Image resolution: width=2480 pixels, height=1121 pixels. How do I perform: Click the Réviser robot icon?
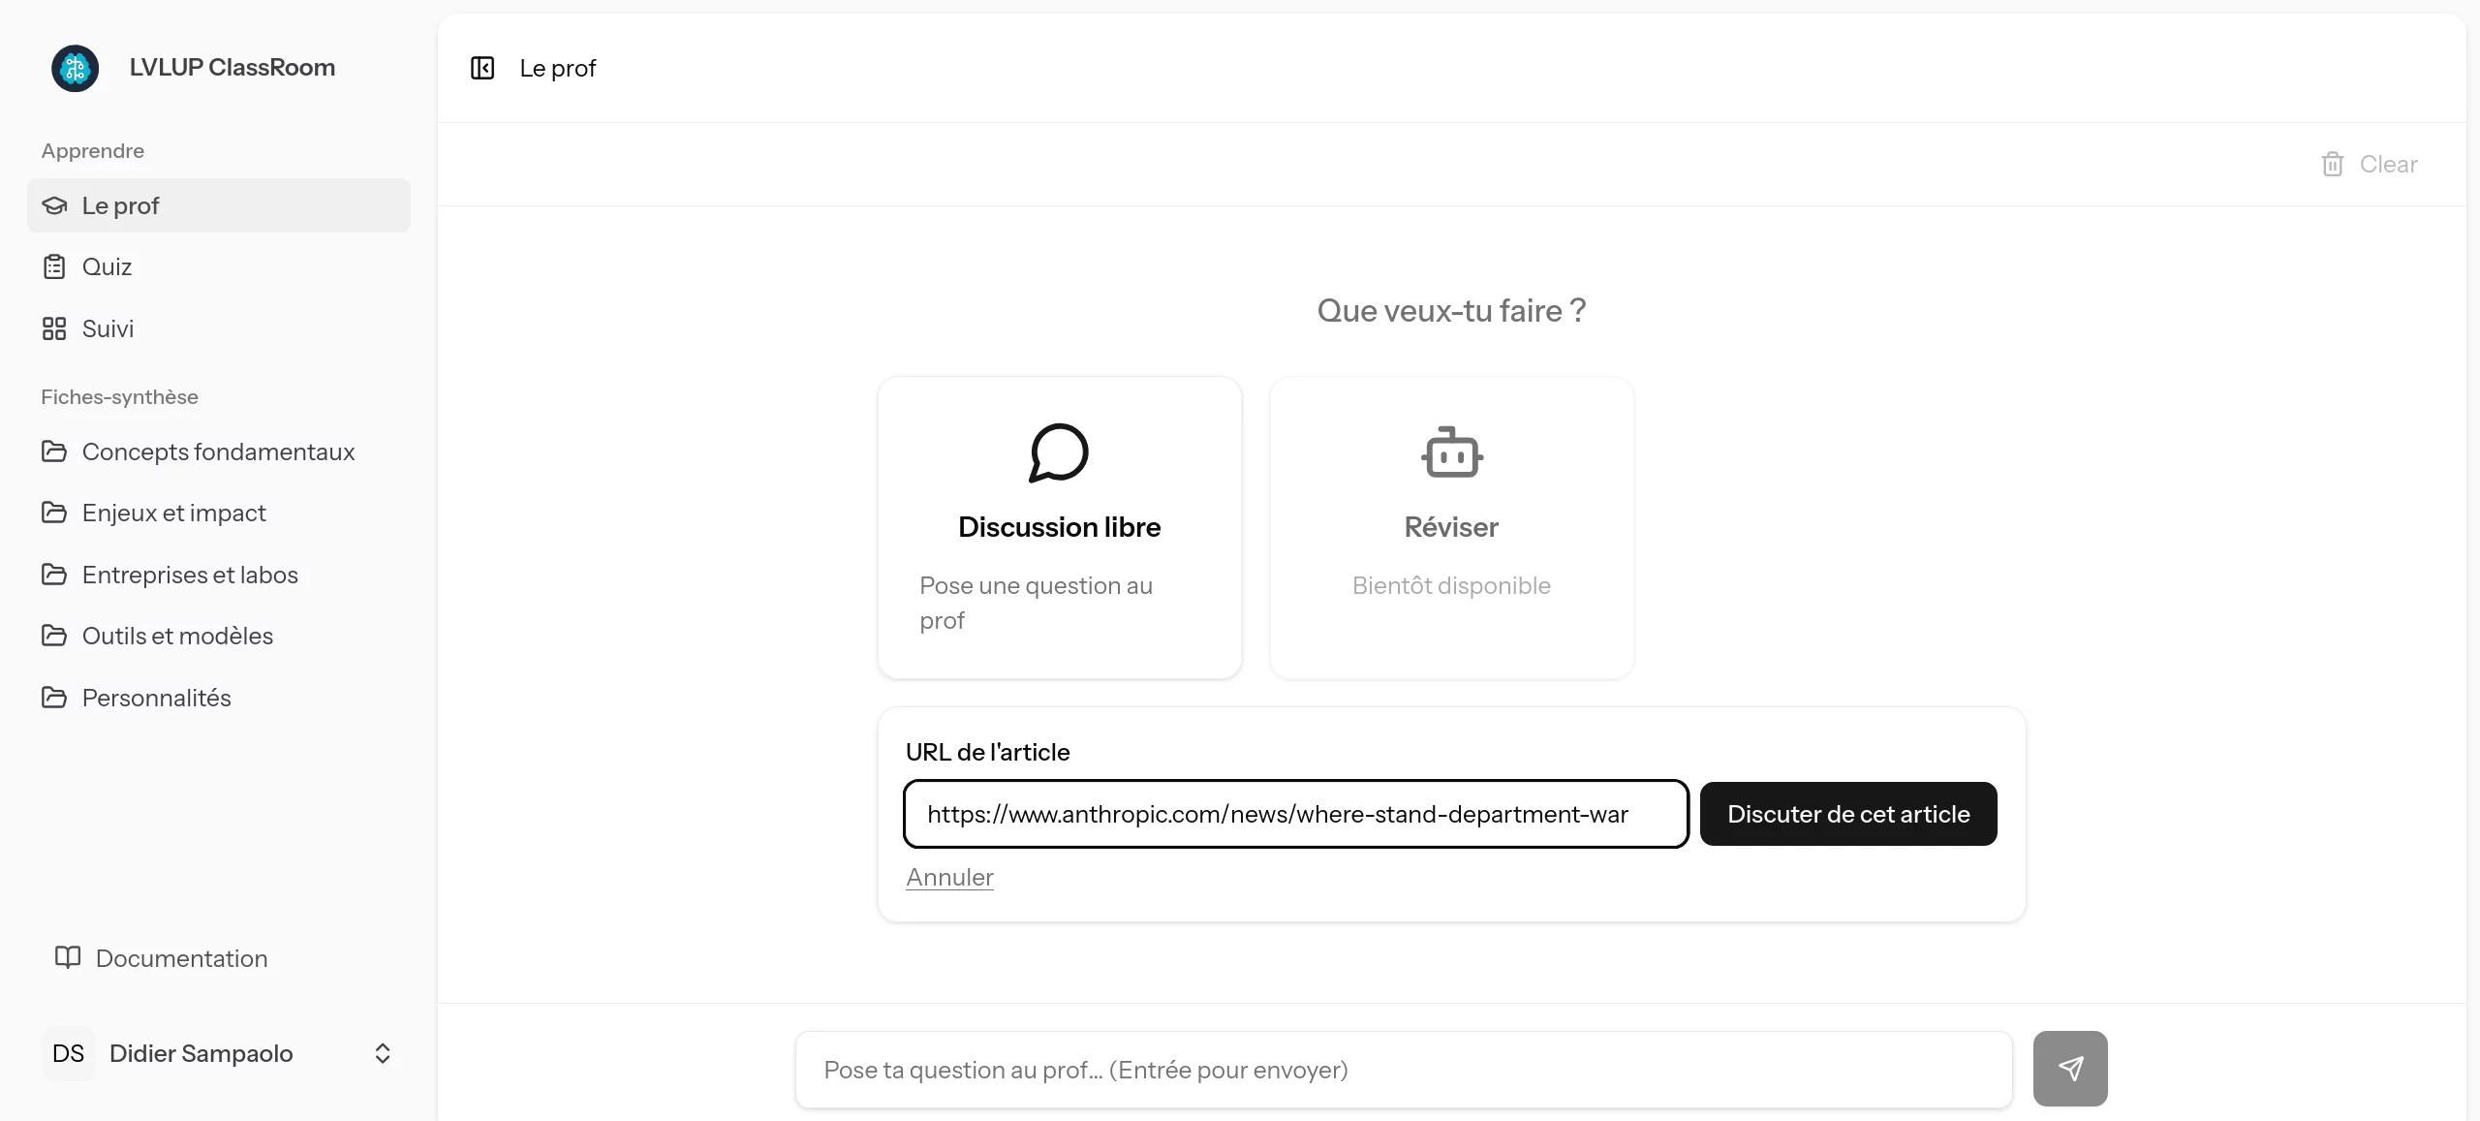(x=1451, y=452)
